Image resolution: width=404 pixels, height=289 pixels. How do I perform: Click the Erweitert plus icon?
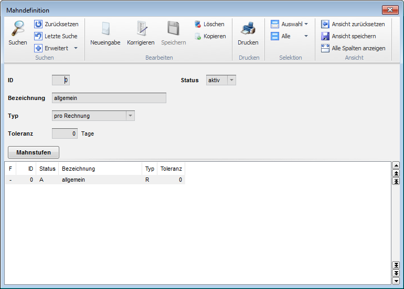tap(38, 48)
